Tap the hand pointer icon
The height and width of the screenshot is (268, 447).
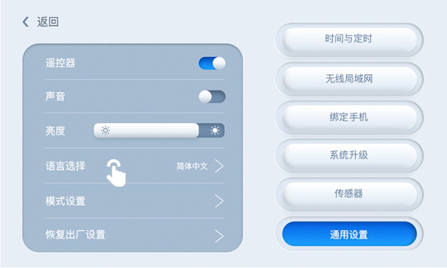(116, 172)
